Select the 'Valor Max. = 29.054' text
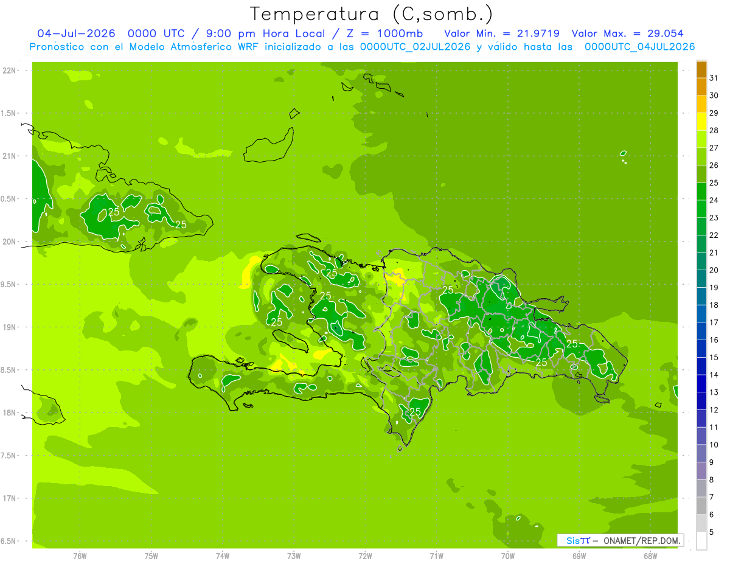This screenshot has height=564, width=730. tap(627, 33)
